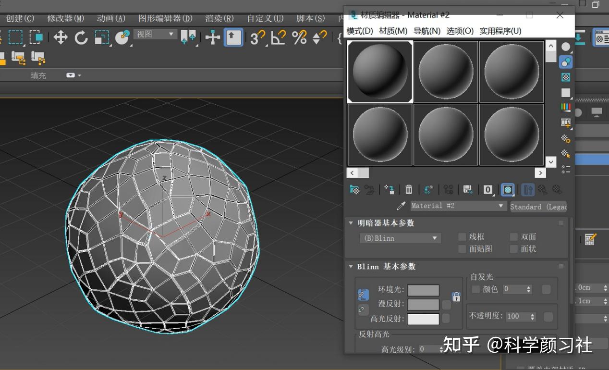The image size is (609, 370).
Task: Reset map to default settings
Action: click(x=429, y=189)
